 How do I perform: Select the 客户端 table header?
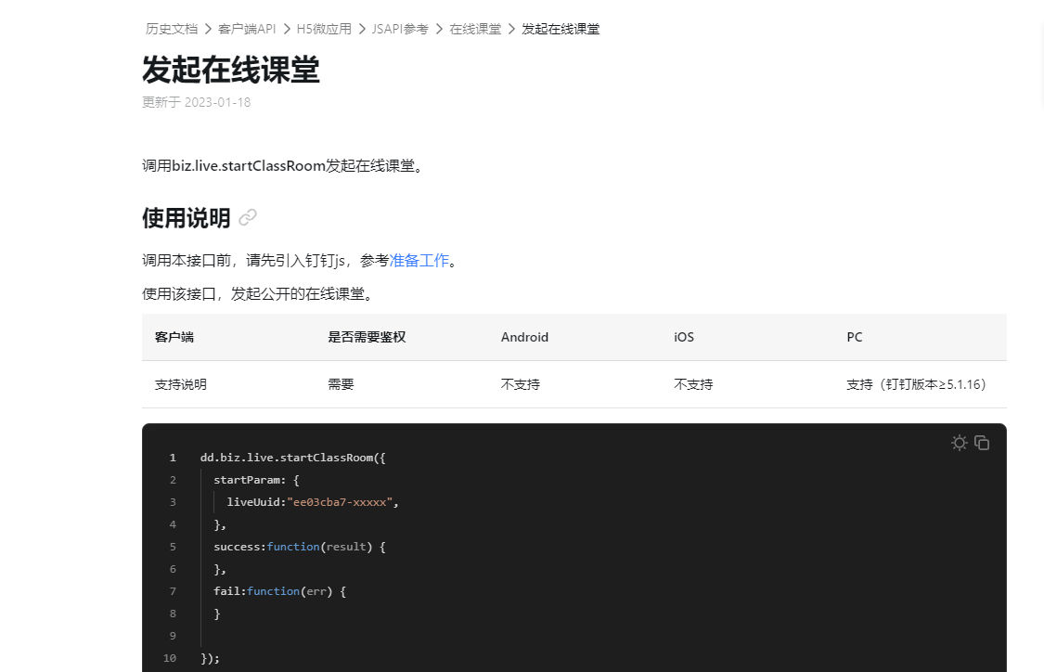point(174,337)
